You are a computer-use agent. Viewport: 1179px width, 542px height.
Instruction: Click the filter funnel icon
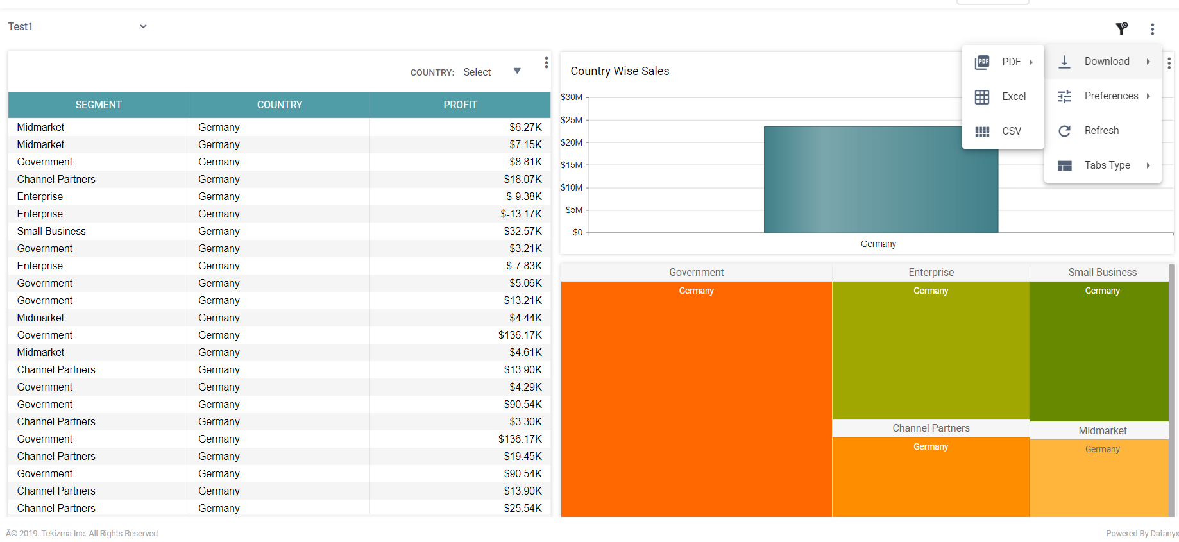coord(1121,28)
